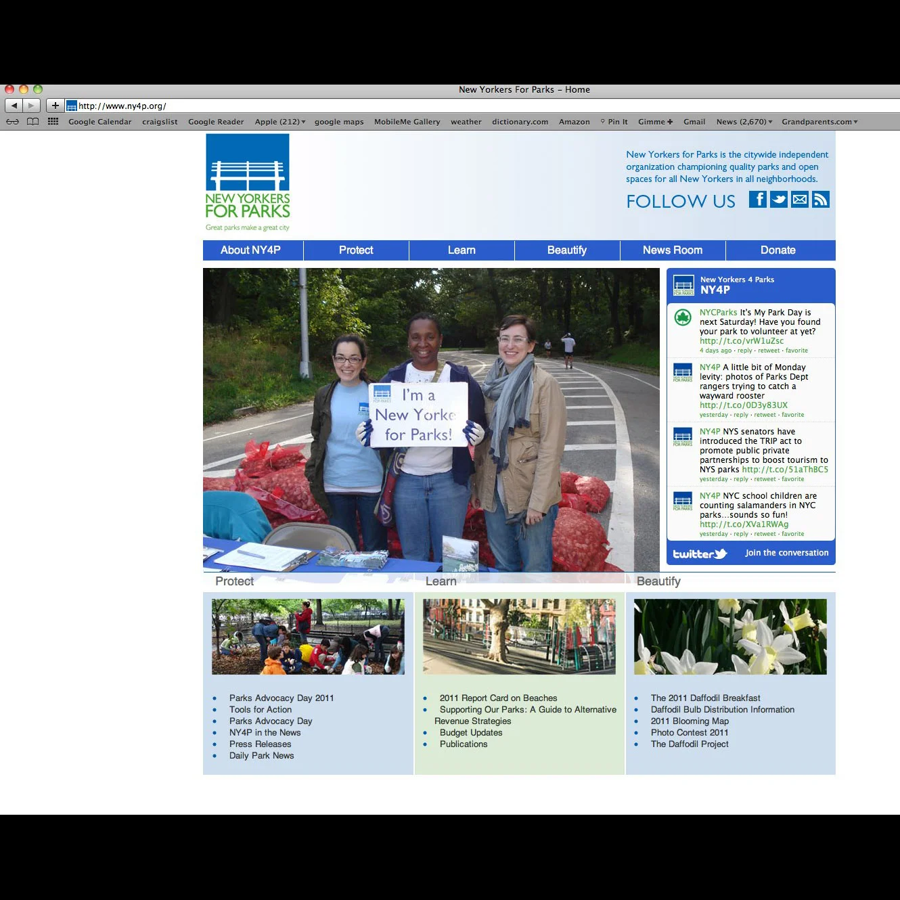Click the Protect section children gardening thumbnail
This screenshot has height=900, width=900.
308,637
